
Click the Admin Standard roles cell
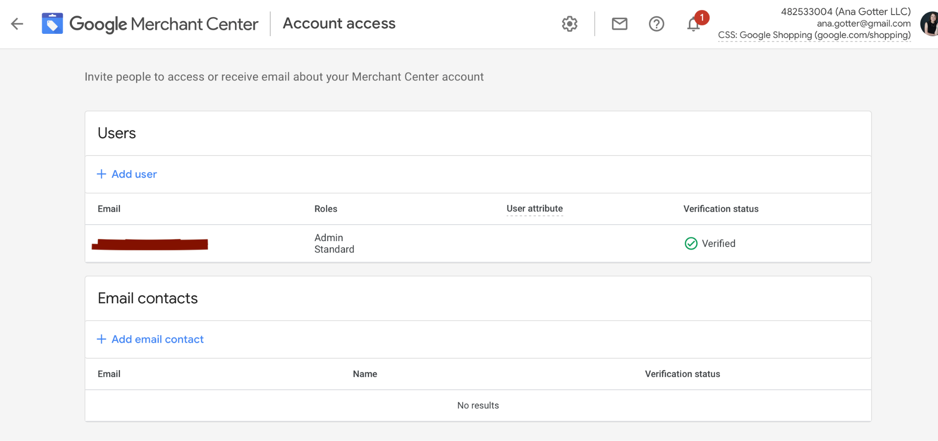[x=334, y=243]
